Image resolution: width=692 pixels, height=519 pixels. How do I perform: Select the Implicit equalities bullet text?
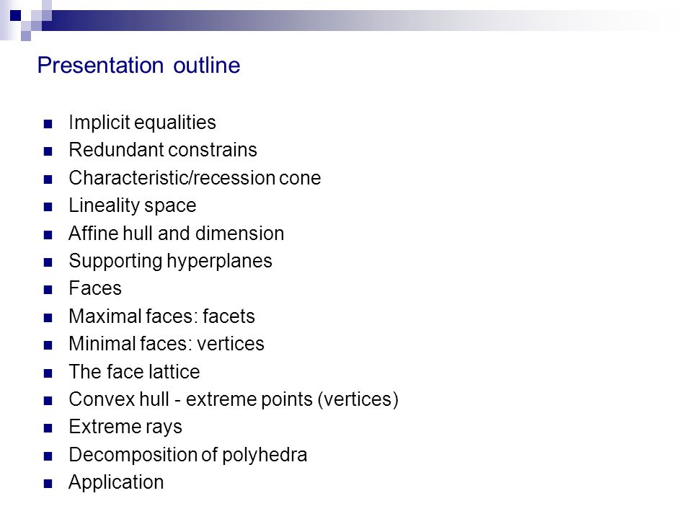[x=142, y=123]
